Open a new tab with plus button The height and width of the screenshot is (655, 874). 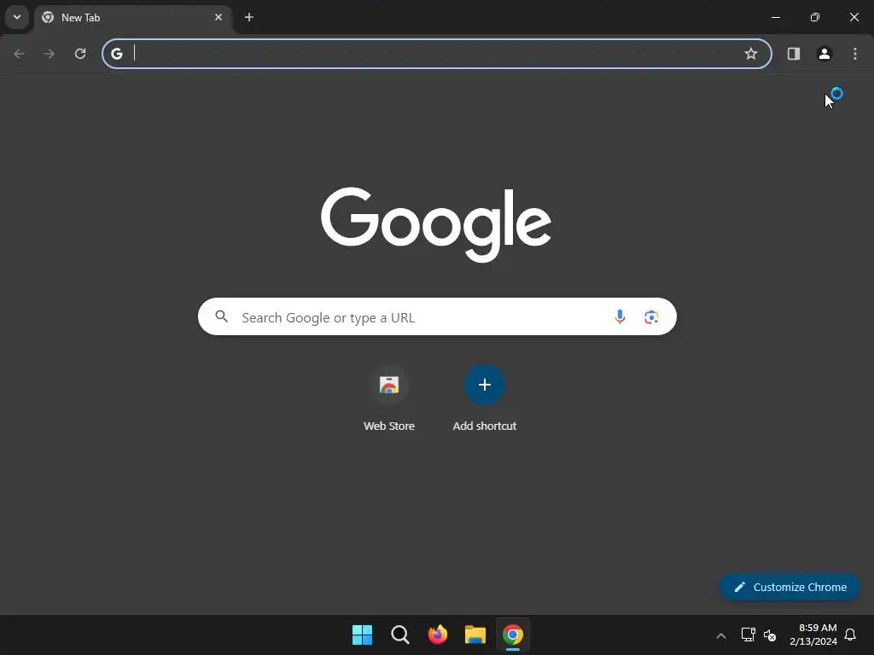(x=249, y=17)
